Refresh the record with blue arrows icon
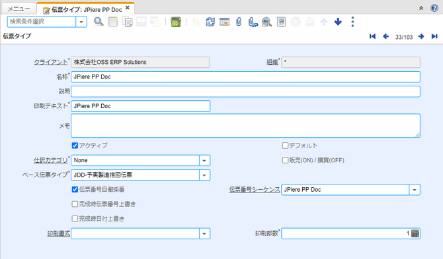This screenshot has height=259, width=443. (210, 22)
